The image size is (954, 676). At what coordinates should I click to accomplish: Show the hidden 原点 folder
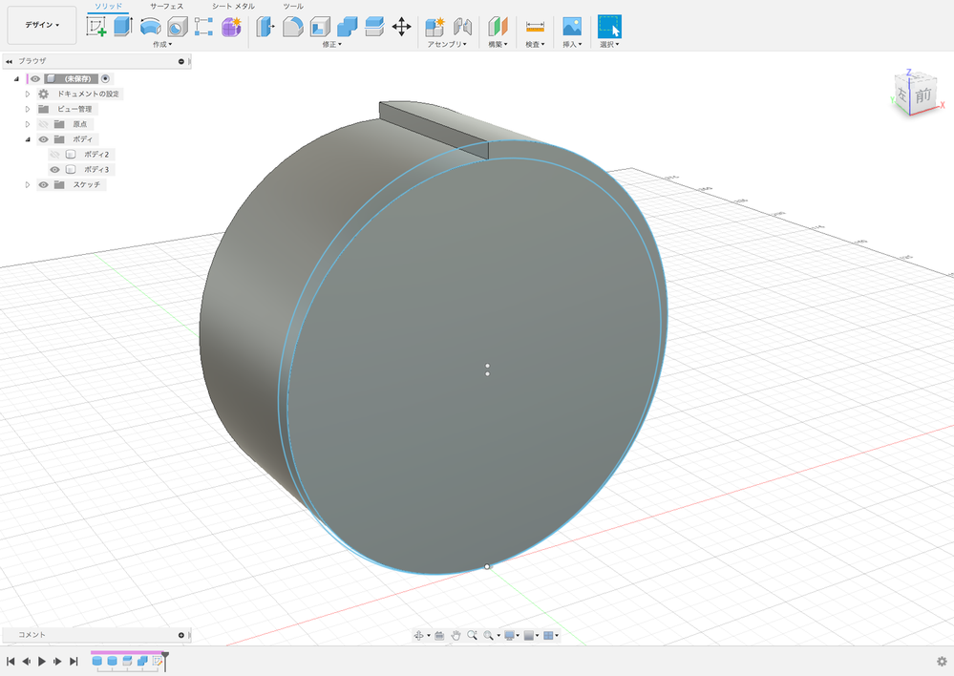[x=43, y=124]
